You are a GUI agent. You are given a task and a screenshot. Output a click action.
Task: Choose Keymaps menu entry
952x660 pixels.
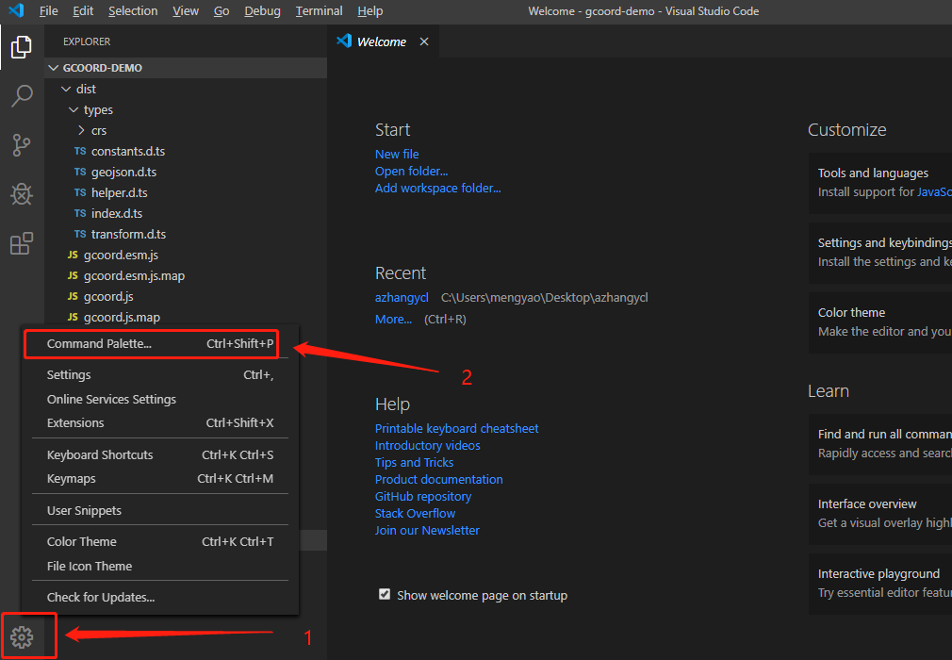click(160, 478)
